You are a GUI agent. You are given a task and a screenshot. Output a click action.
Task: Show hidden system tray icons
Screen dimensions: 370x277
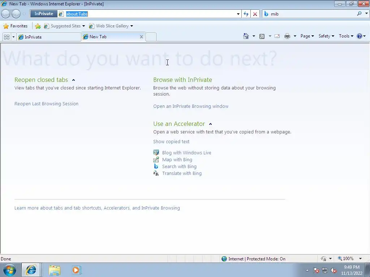coord(307,270)
